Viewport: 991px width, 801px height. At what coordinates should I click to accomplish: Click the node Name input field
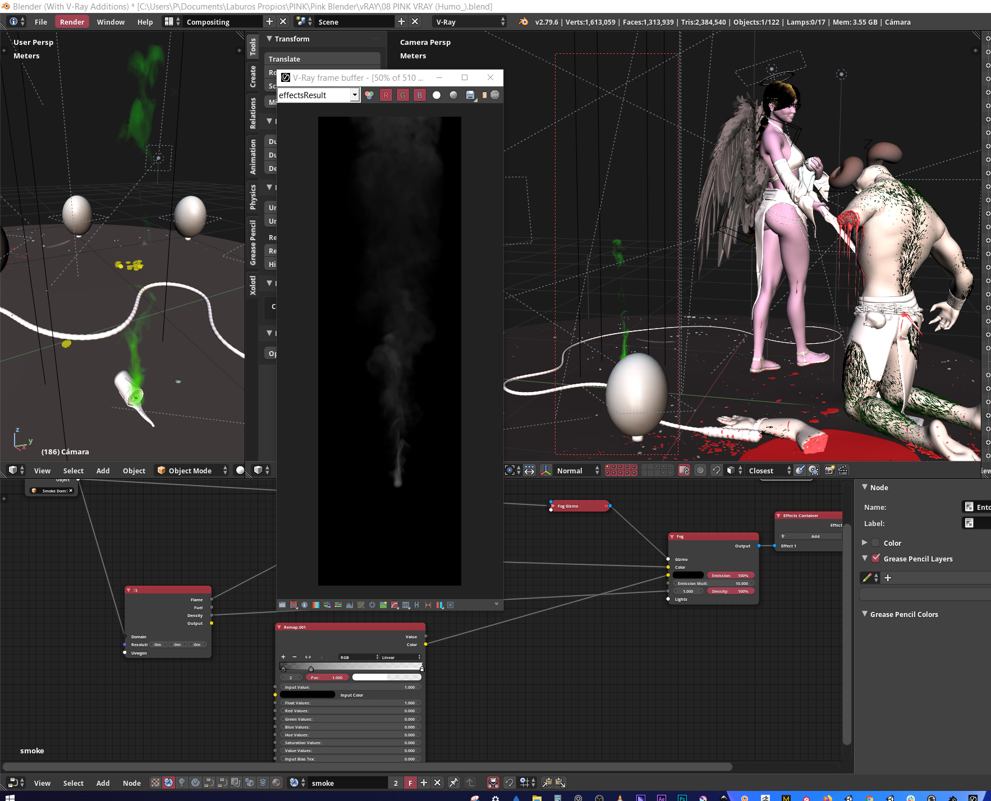[x=976, y=507]
